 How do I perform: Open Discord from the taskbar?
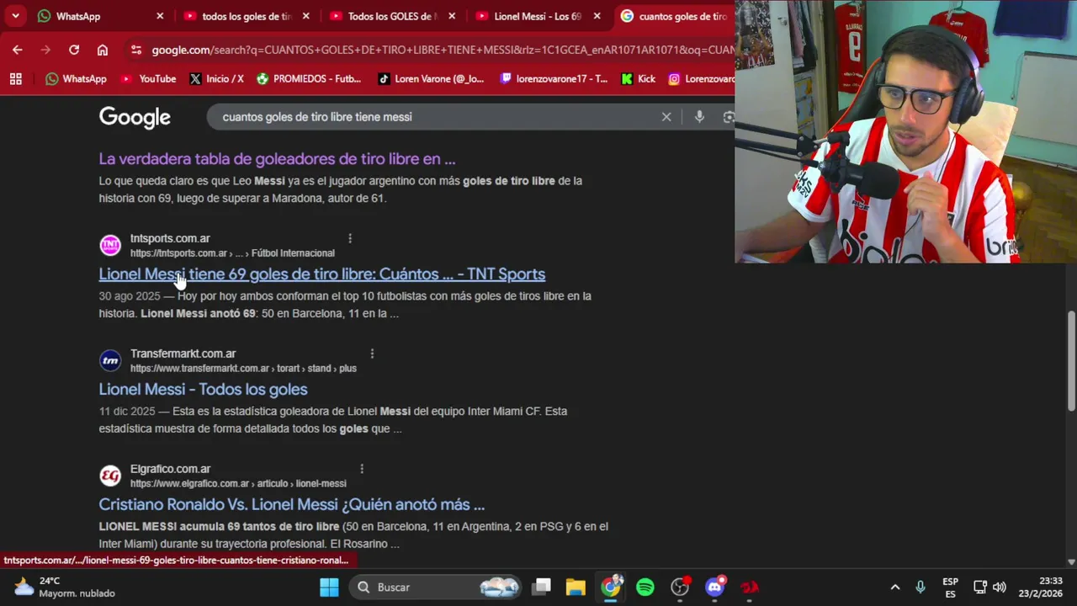pyautogui.click(x=715, y=587)
